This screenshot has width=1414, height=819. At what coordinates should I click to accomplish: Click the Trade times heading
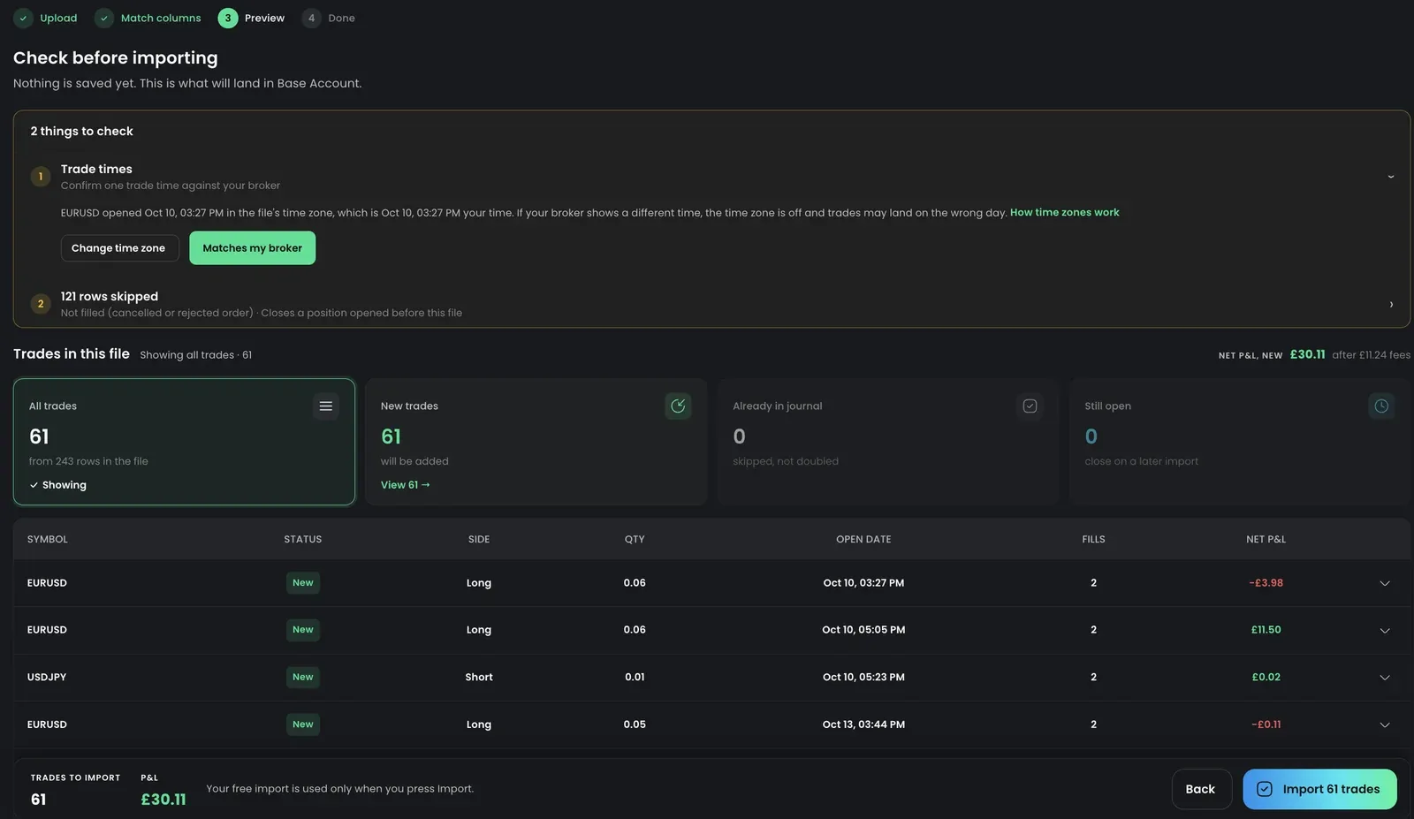pyautogui.click(x=96, y=170)
